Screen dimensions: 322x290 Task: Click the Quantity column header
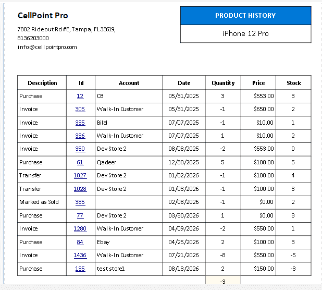223,83
